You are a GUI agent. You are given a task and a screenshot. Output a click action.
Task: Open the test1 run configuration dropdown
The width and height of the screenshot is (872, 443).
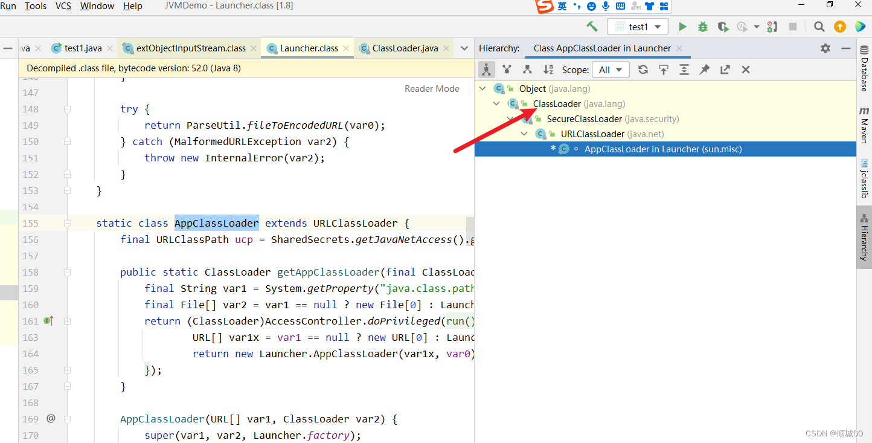coord(638,27)
